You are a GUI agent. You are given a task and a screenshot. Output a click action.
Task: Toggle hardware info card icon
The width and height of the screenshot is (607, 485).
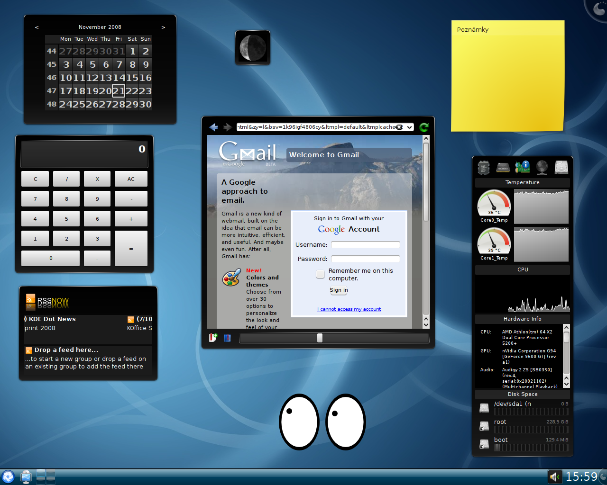click(523, 167)
